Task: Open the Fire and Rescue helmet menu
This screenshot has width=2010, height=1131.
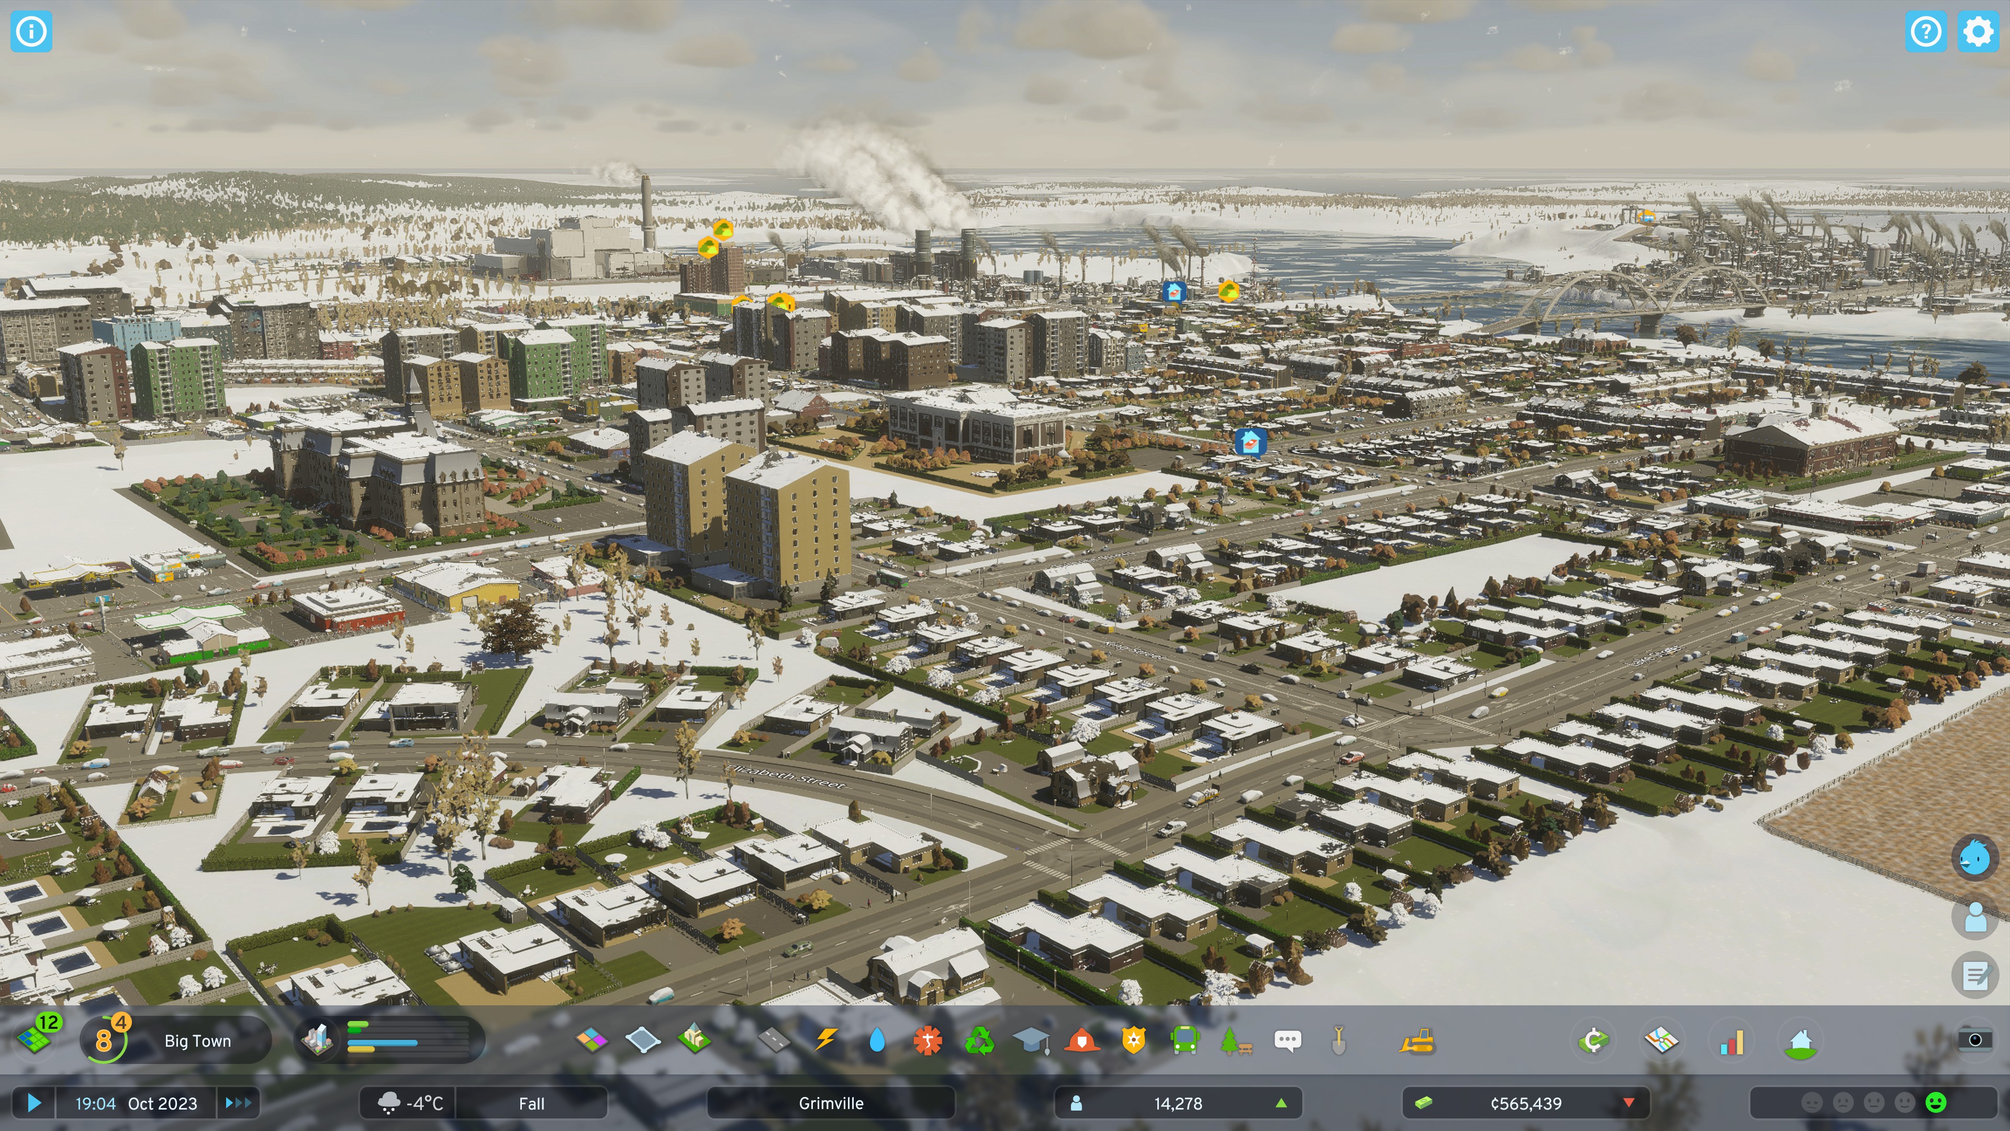Action: pos(1082,1040)
